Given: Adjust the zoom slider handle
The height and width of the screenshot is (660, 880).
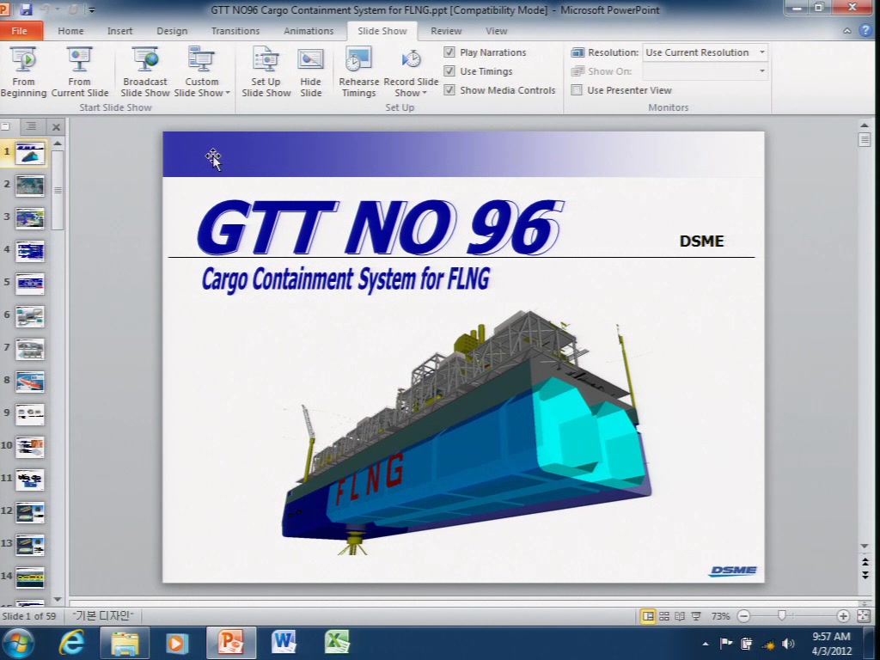Looking at the screenshot, I should (781, 616).
